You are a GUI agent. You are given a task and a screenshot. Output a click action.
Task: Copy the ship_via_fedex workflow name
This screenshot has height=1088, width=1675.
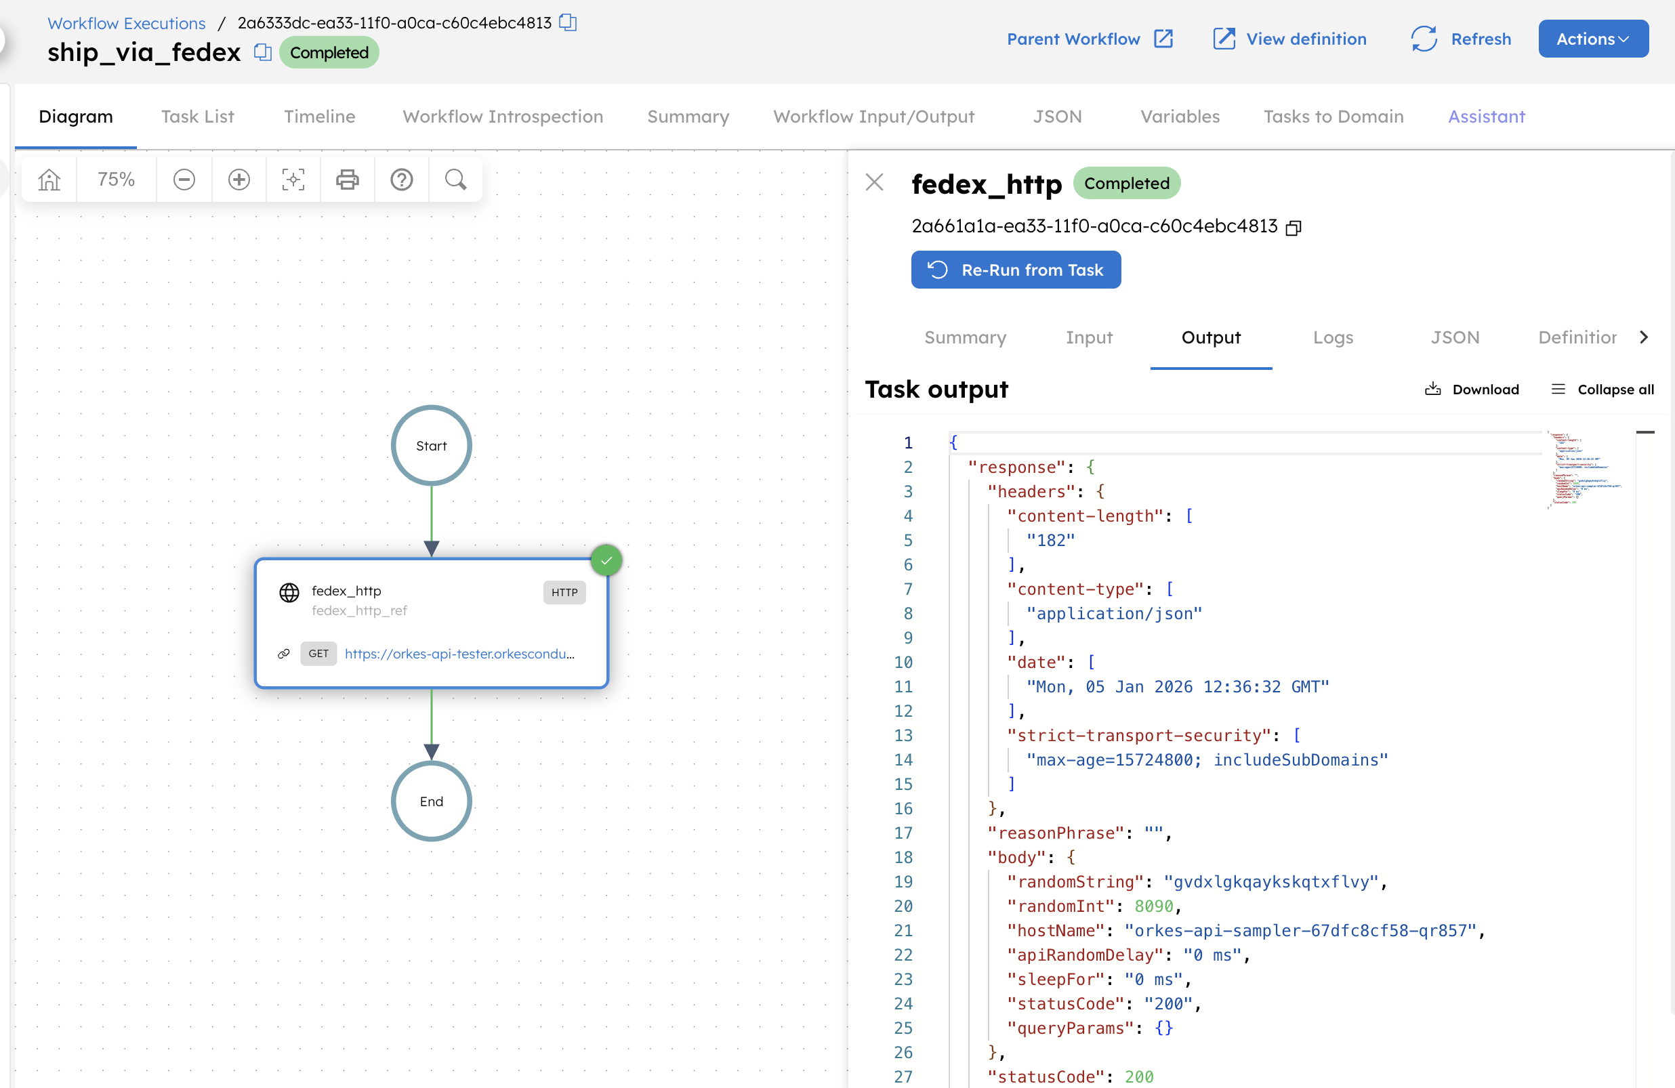(x=261, y=52)
